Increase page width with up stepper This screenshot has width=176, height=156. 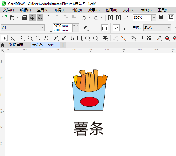[x=77, y=26]
